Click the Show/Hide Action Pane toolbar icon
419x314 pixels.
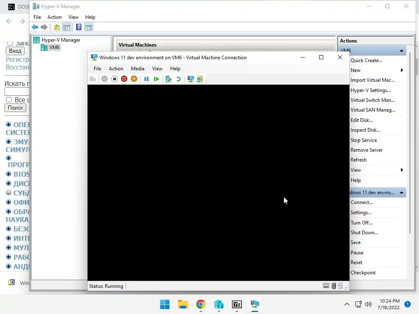[89, 27]
